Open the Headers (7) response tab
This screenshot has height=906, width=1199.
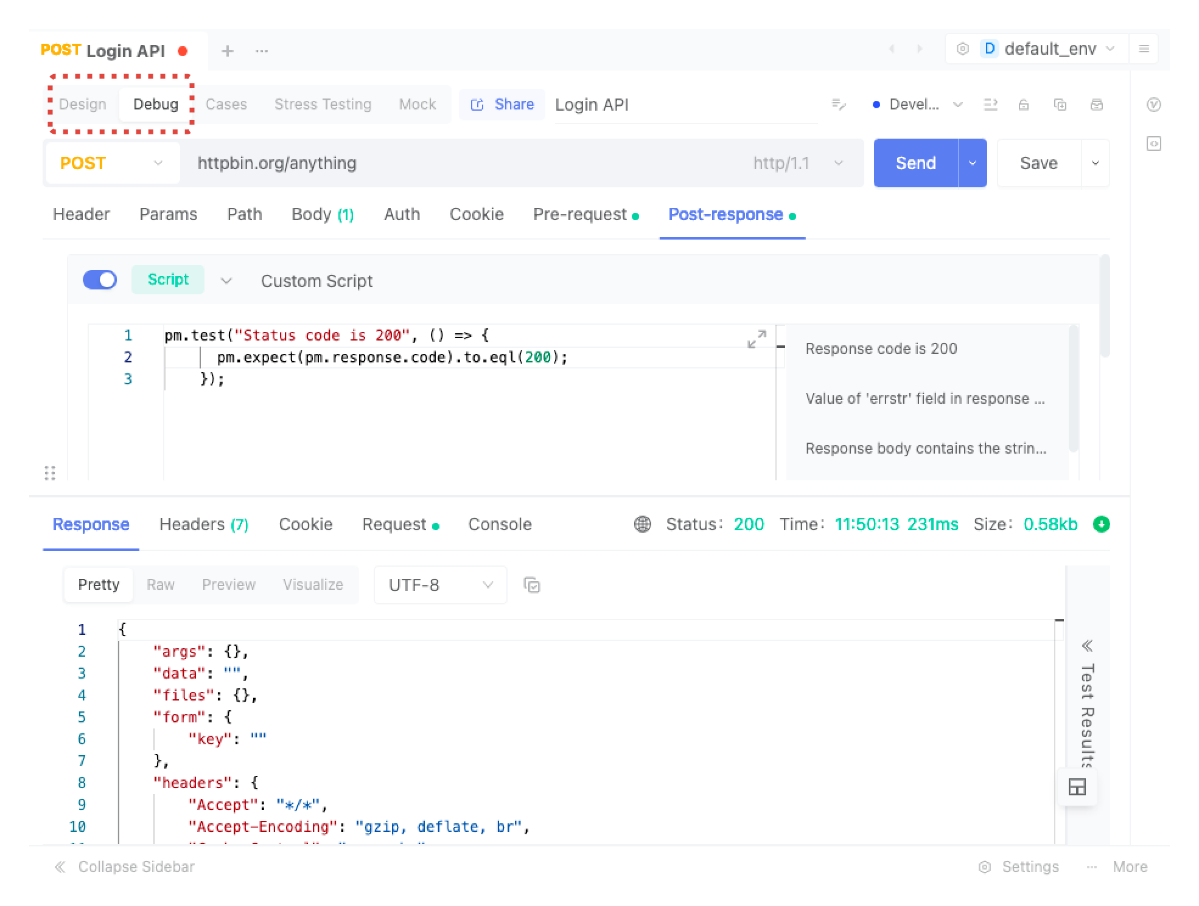[204, 524]
